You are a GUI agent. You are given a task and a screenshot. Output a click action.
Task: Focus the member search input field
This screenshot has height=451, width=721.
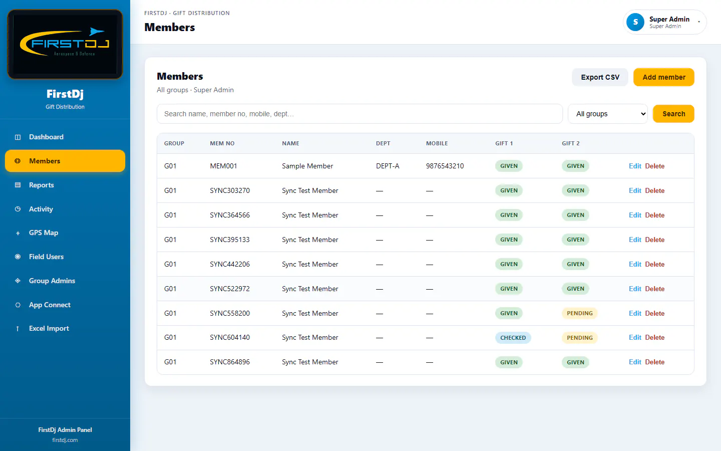[359, 114]
